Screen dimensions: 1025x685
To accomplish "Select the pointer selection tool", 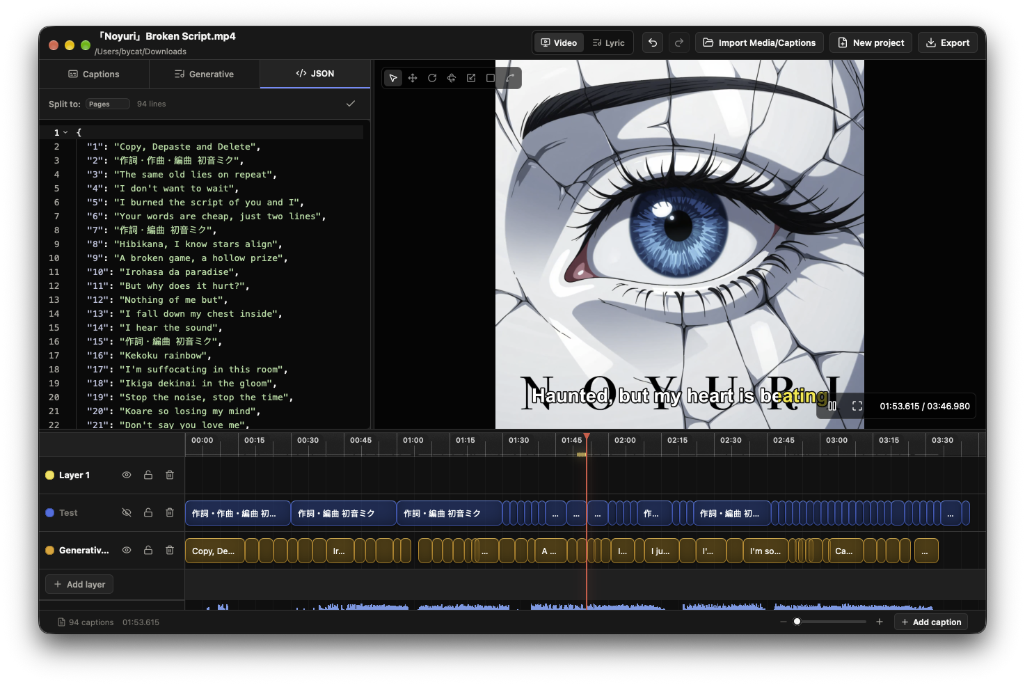I will point(393,78).
